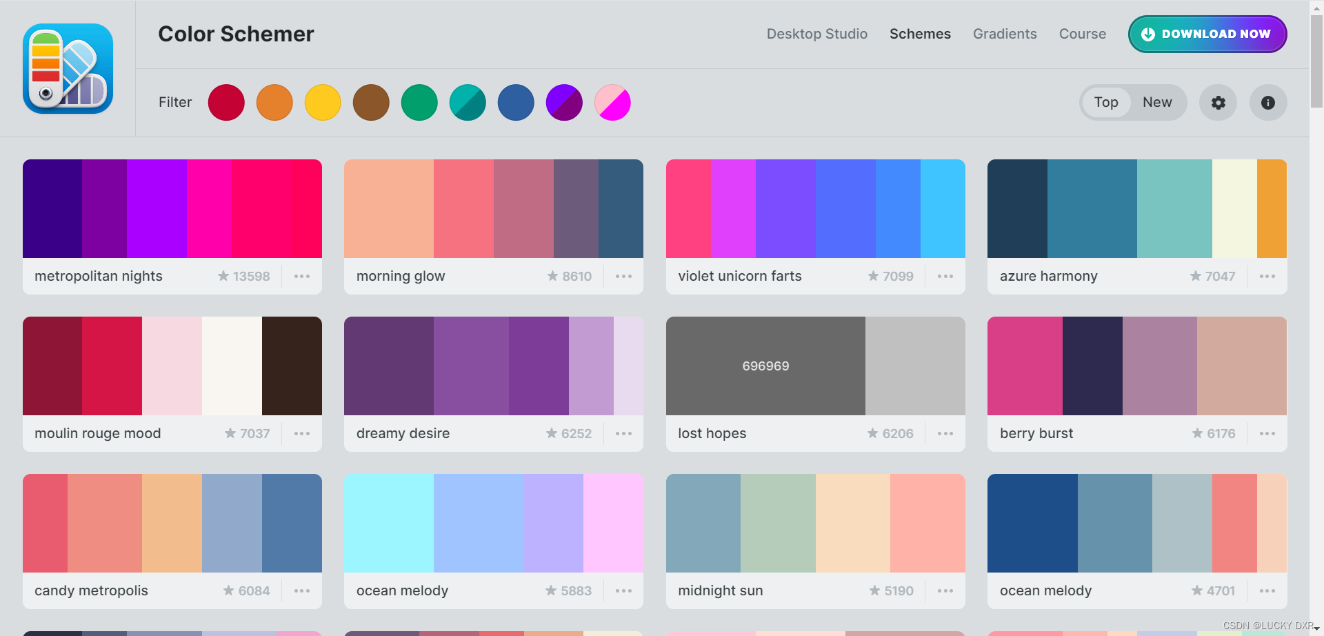This screenshot has width=1324, height=636.
Task: Open more options for berry burst
Action: pyautogui.click(x=1267, y=433)
